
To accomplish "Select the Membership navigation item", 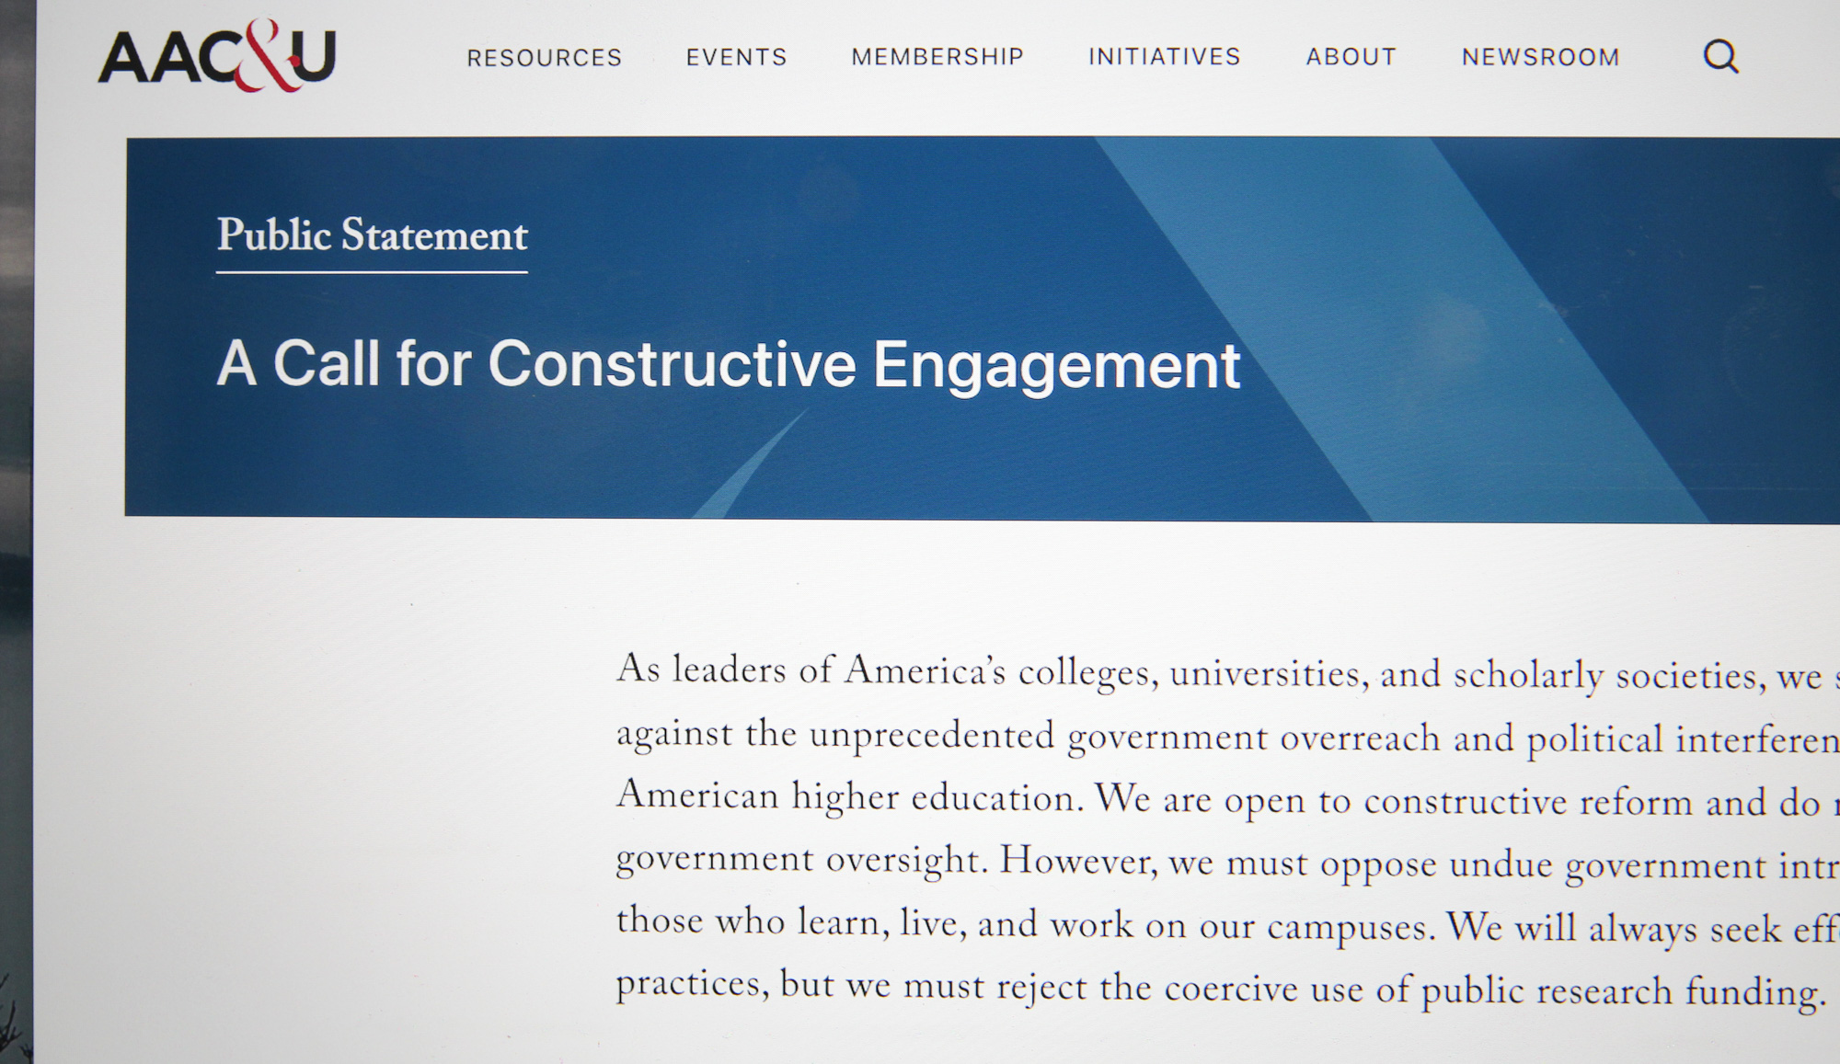I will tap(937, 57).
